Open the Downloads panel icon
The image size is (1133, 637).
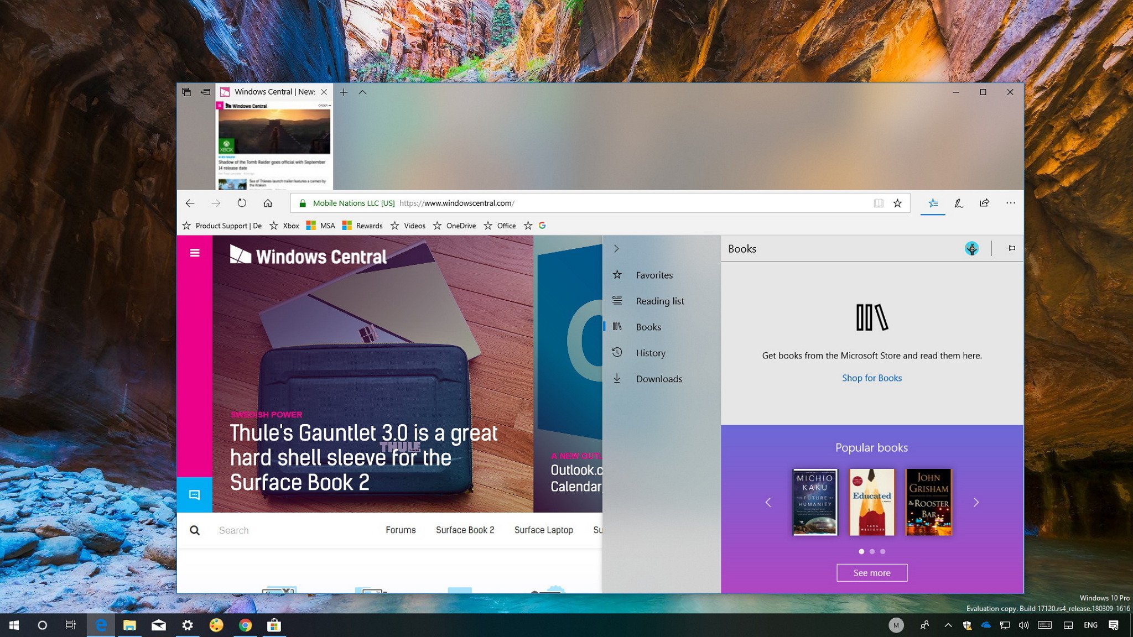tap(616, 378)
